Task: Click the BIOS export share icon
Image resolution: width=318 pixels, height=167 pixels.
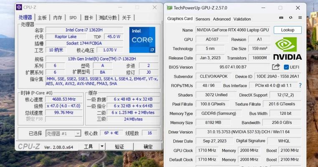Action: click(x=276, y=67)
